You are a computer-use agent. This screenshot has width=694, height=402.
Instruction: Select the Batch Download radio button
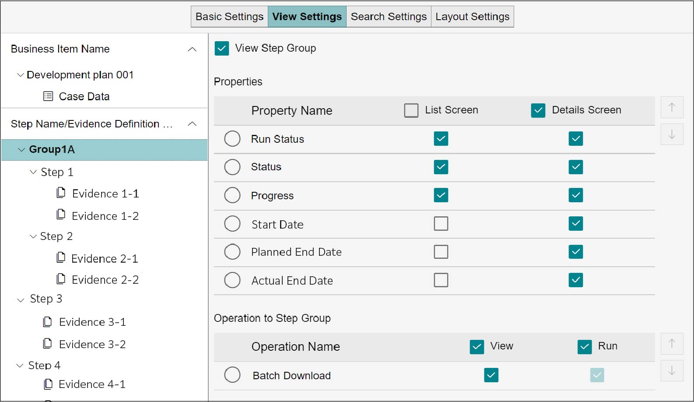click(x=232, y=375)
